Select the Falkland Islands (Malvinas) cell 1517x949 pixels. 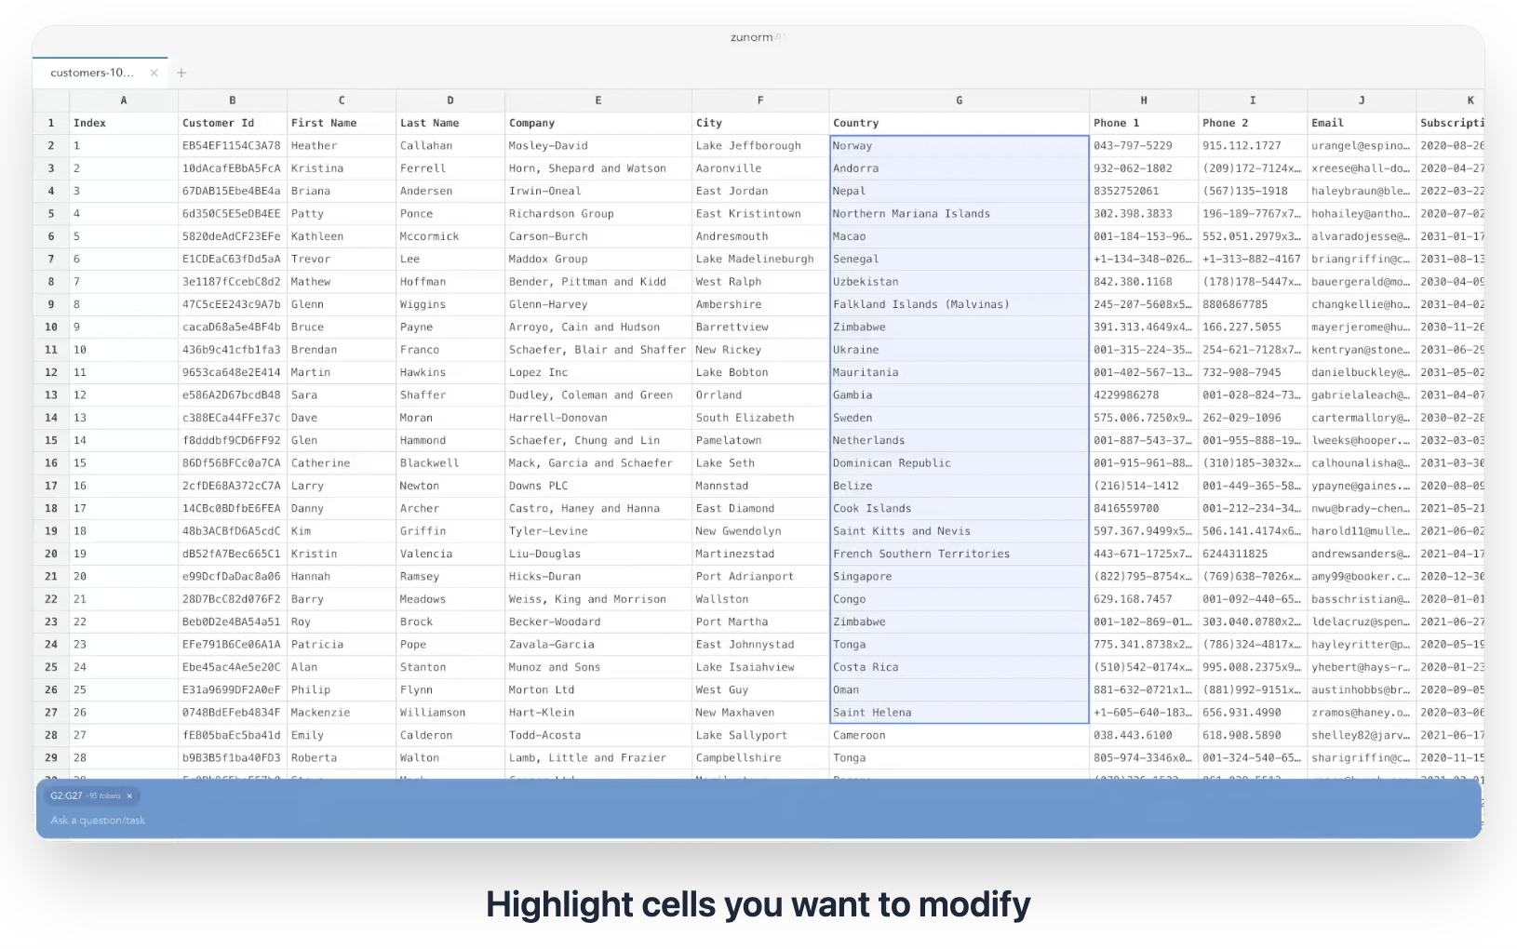coord(960,304)
